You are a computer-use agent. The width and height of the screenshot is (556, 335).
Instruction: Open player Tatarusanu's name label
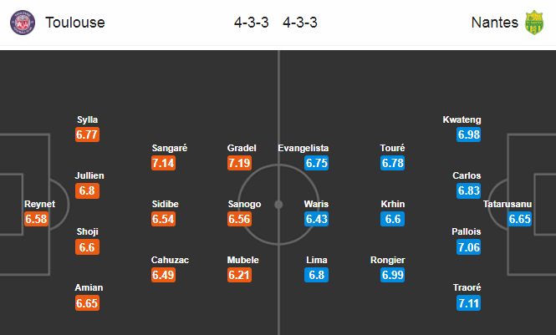(x=508, y=204)
